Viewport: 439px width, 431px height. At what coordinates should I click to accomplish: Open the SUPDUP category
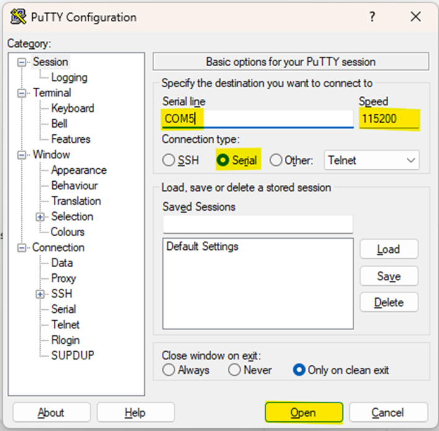click(x=73, y=355)
